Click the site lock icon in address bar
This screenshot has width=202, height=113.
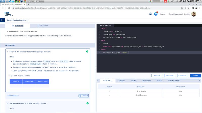pyautogui.click(x=13, y=8)
